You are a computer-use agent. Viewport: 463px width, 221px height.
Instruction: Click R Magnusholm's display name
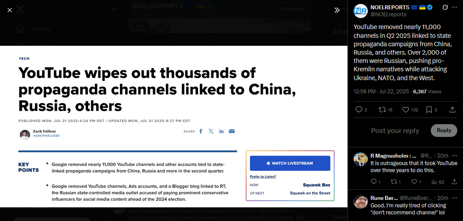[393, 155]
